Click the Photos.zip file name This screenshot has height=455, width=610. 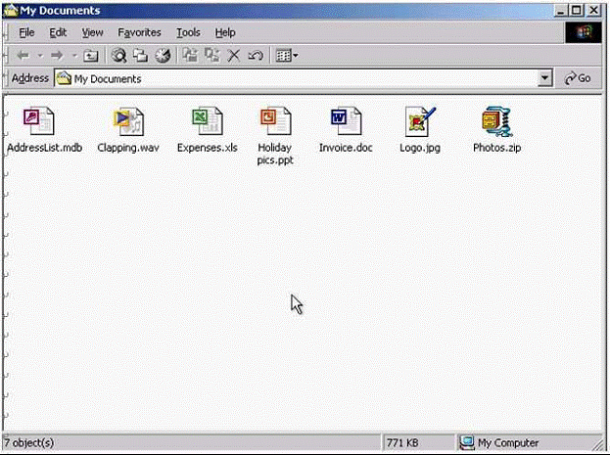coord(497,148)
